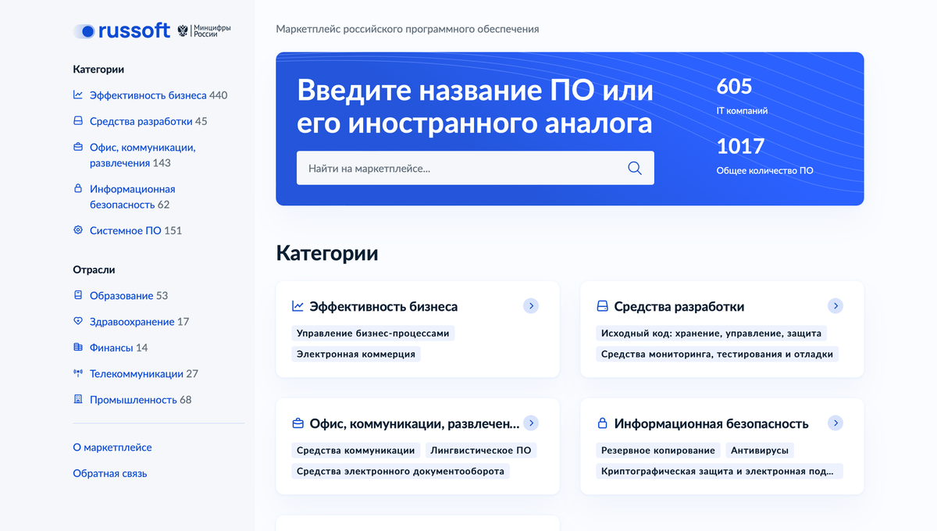
Task: Select the Средства коммуникации tag
Action: [x=356, y=450]
